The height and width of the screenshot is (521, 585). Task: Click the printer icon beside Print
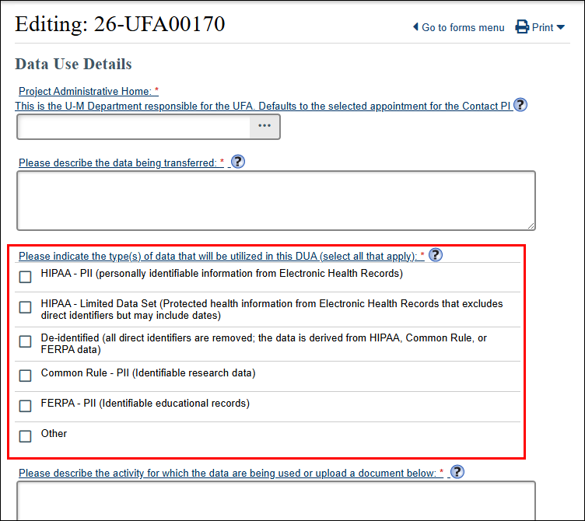(522, 27)
